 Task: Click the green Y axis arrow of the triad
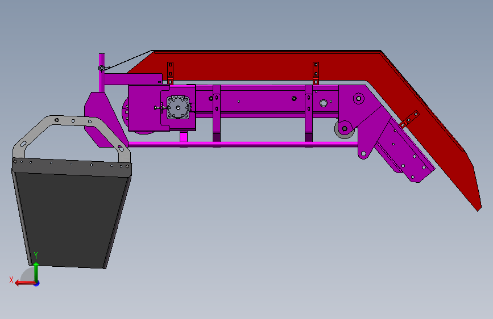pos(36,271)
